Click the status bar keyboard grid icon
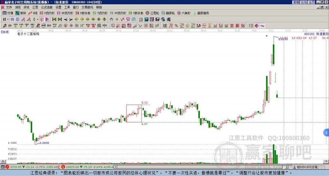This screenshot has height=176, width=329. tap(3, 167)
